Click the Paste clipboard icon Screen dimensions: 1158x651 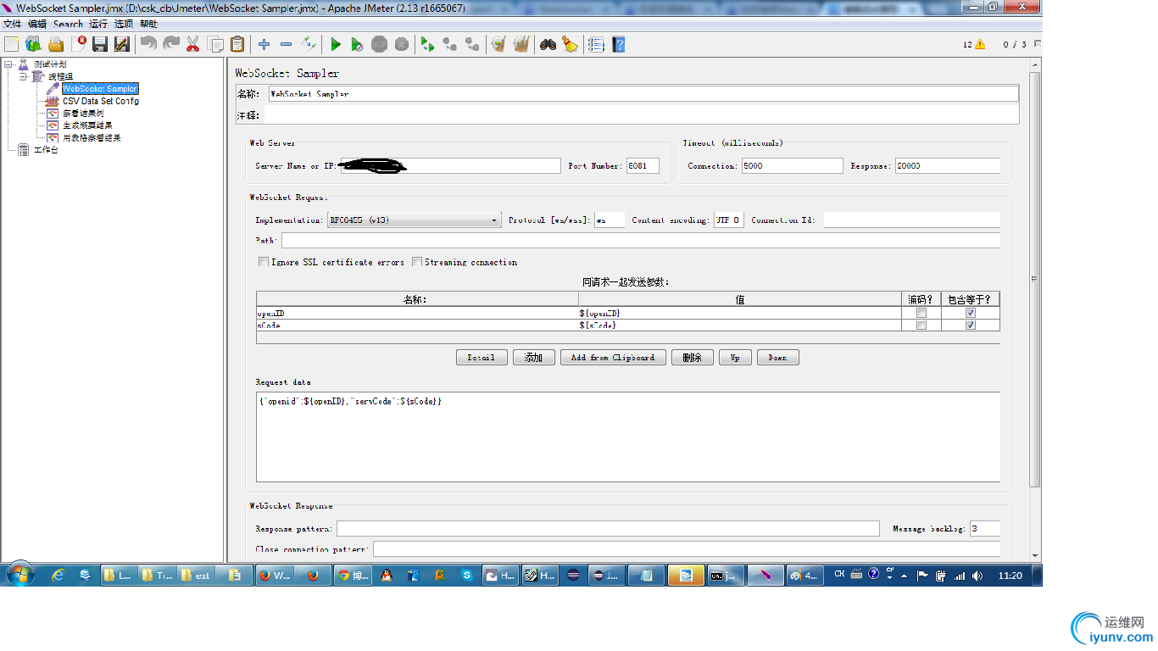[237, 44]
